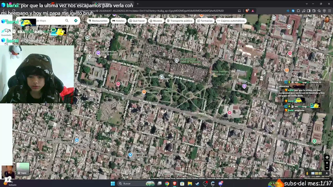Click the New Direction Sala de Ensayo pin
This screenshot has width=333, height=187.
[x=98, y=53]
